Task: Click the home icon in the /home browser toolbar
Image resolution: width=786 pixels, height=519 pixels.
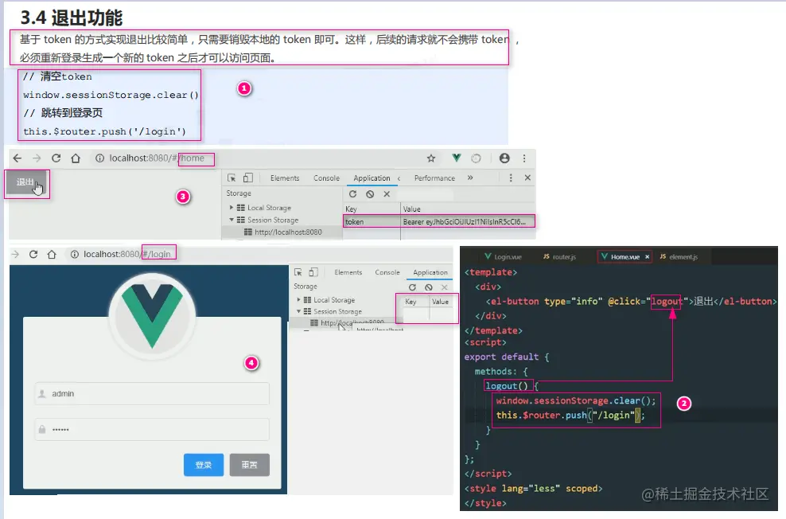Action: 76,158
